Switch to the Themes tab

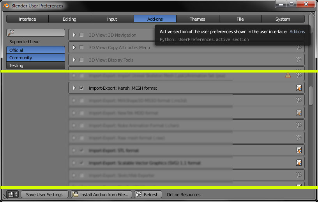click(198, 19)
